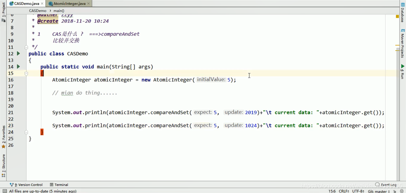Image resolution: width=406 pixels, height=193 pixels.
Task: Click the Maven 'm' icon
Action: 403,30
